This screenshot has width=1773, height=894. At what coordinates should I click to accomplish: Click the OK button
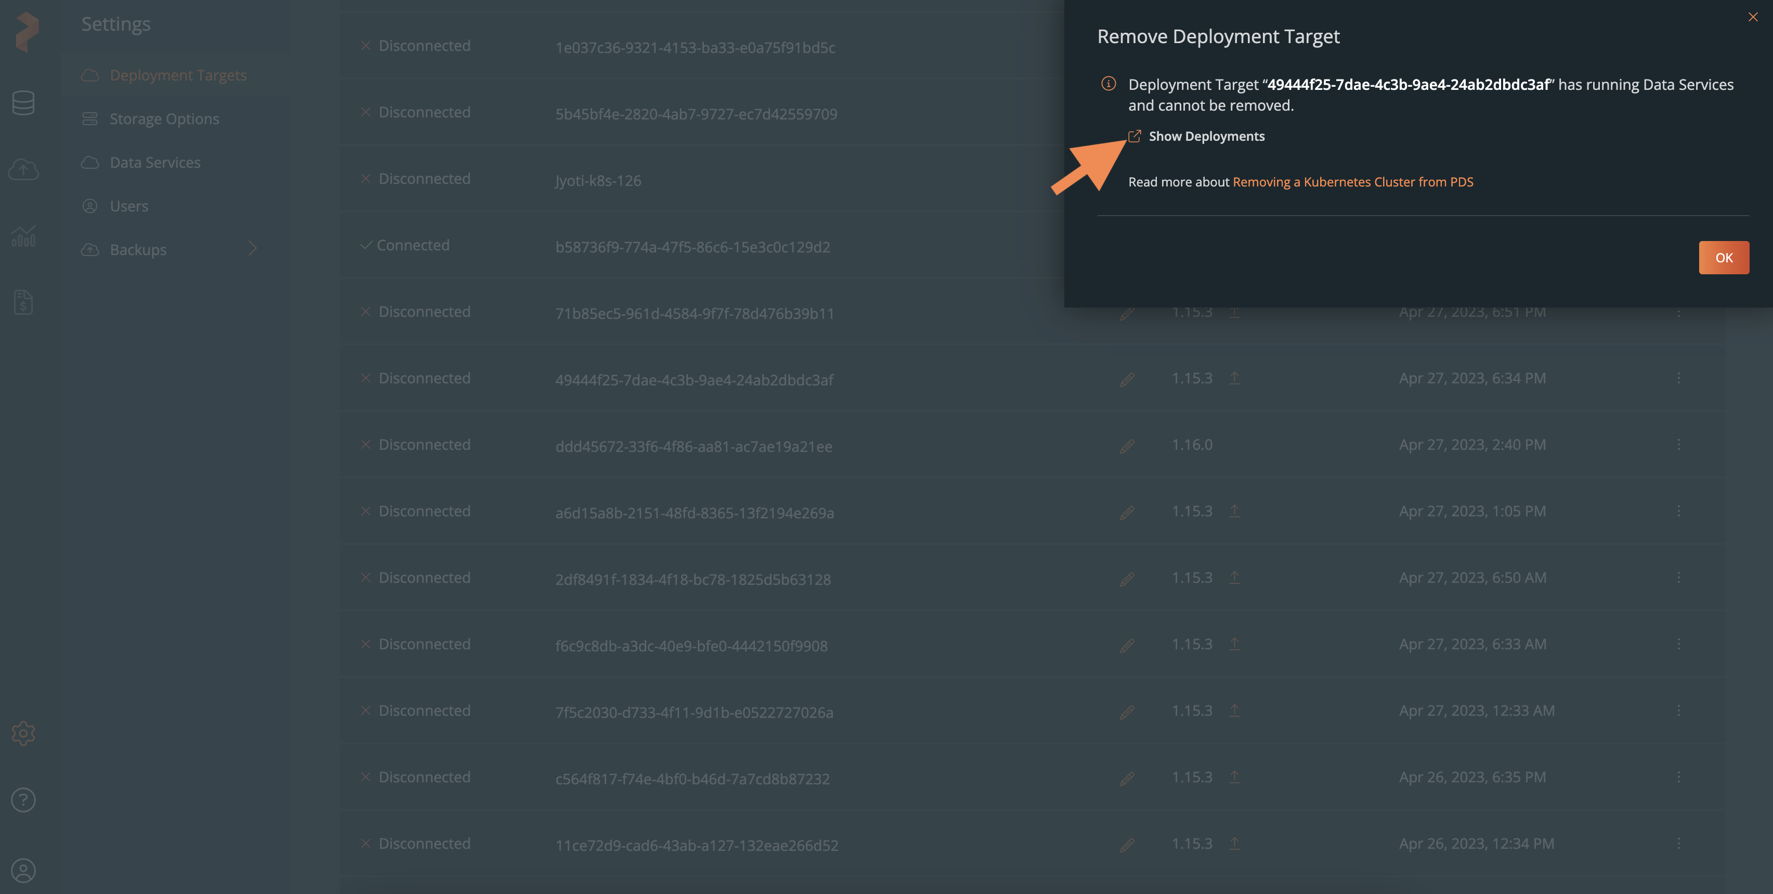click(x=1724, y=258)
